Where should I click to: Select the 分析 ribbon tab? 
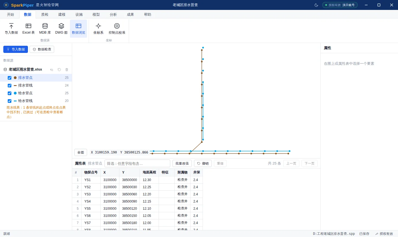tap(113, 15)
